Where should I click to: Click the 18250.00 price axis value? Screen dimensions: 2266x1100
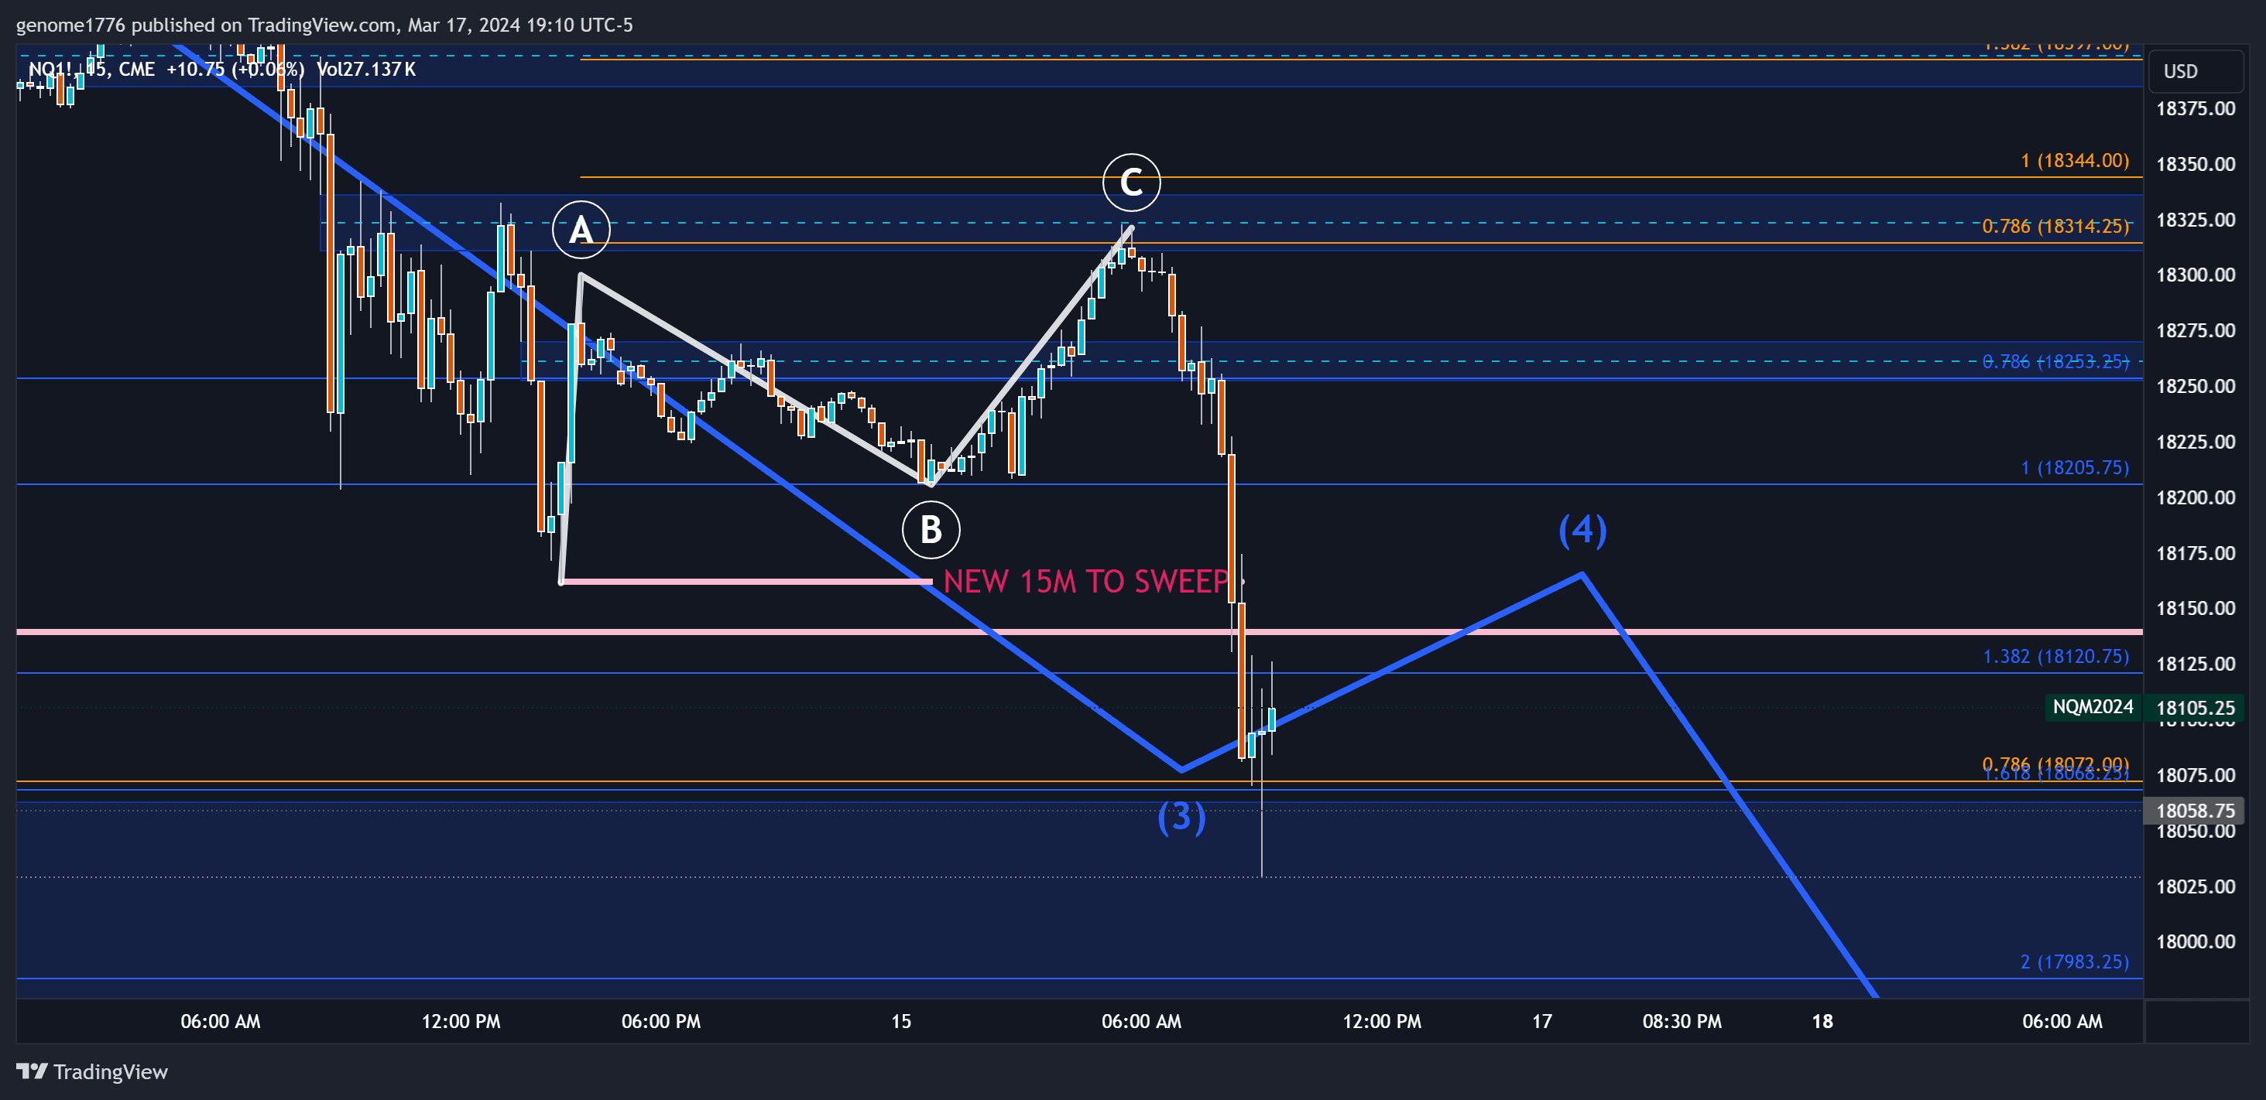2195,386
